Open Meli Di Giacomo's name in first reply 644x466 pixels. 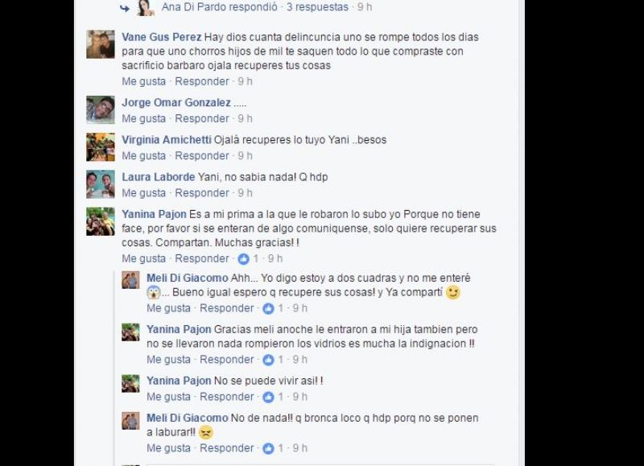coord(188,278)
